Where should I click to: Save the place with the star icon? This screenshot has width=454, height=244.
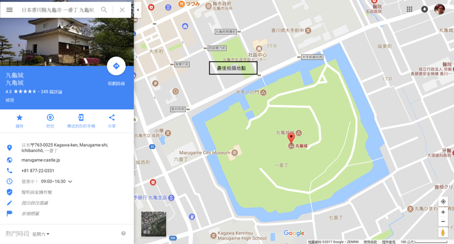(20, 118)
